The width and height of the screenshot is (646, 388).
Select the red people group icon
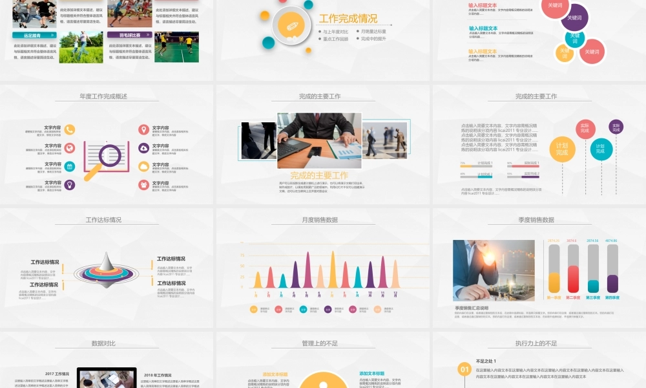click(x=143, y=184)
